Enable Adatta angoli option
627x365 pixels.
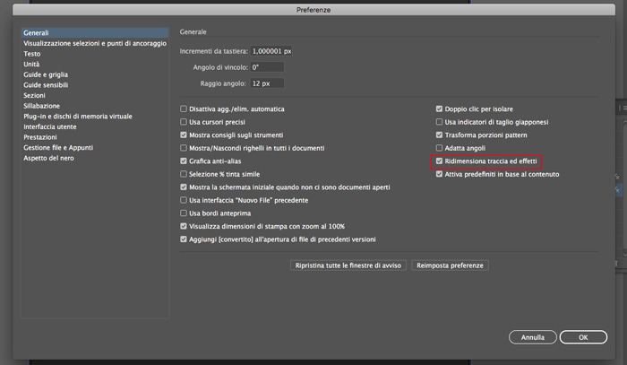[439, 148]
